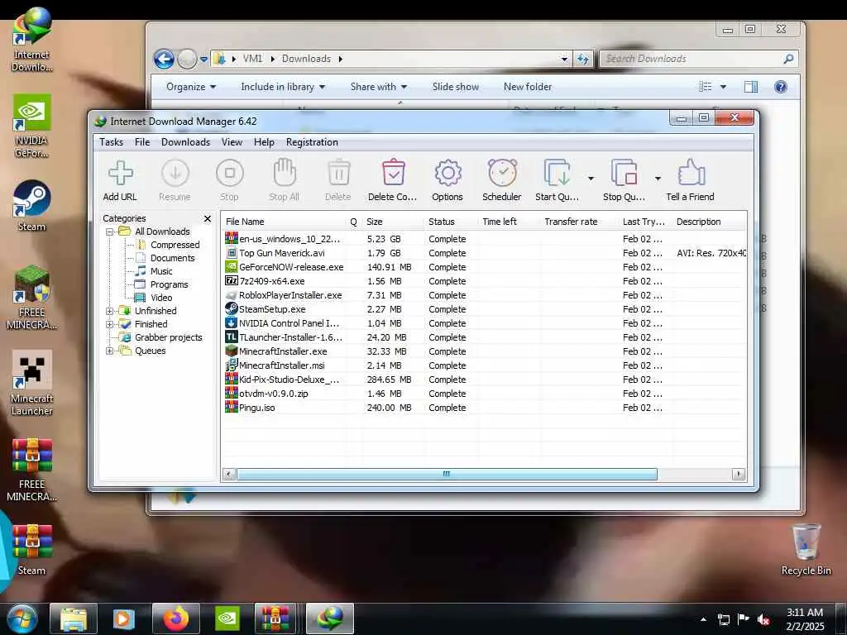Click the Resume toolbar icon
The image size is (847, 635).
[175, 179]
